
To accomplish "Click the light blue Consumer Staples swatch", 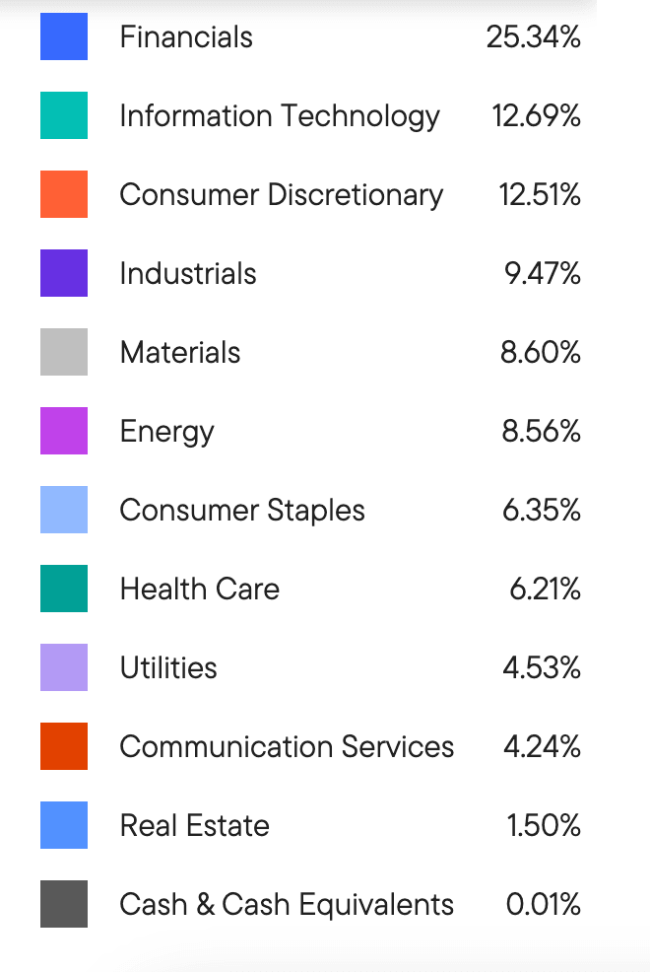I will click(x=64, y=510).
